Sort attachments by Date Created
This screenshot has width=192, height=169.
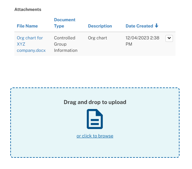(139, 26)
